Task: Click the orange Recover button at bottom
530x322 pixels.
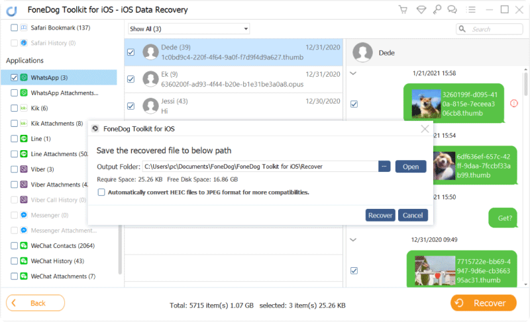Action: coord(484,303)
